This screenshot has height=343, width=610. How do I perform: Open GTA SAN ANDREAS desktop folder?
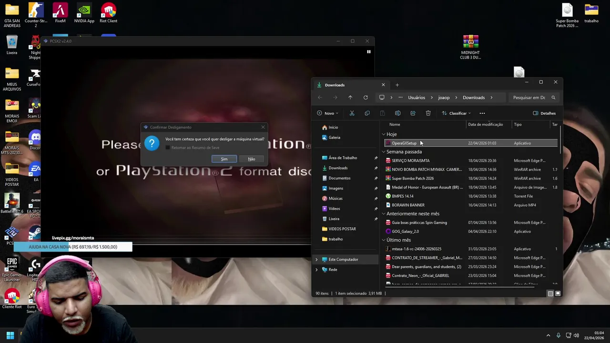coord(12,15)
